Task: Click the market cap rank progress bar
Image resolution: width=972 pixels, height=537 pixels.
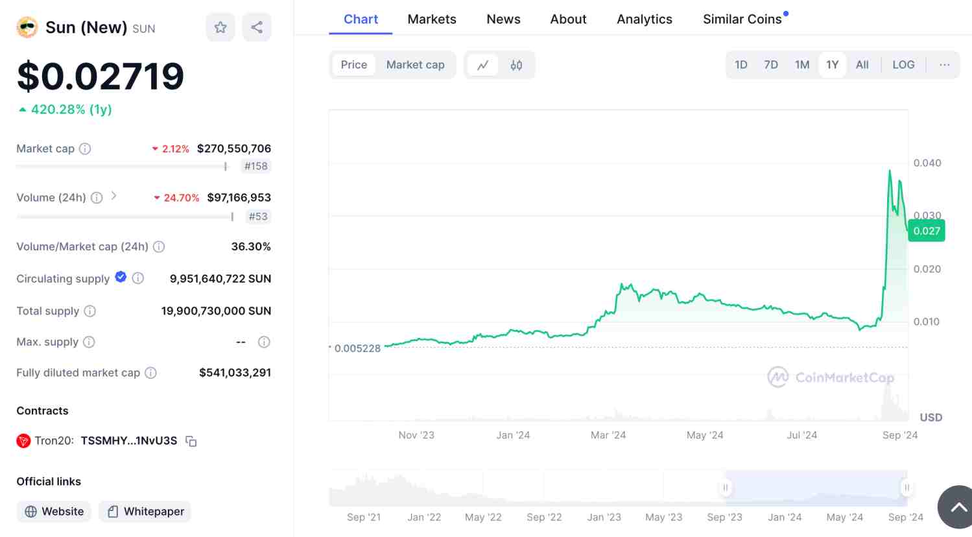Action: click(x=123, y=167)
